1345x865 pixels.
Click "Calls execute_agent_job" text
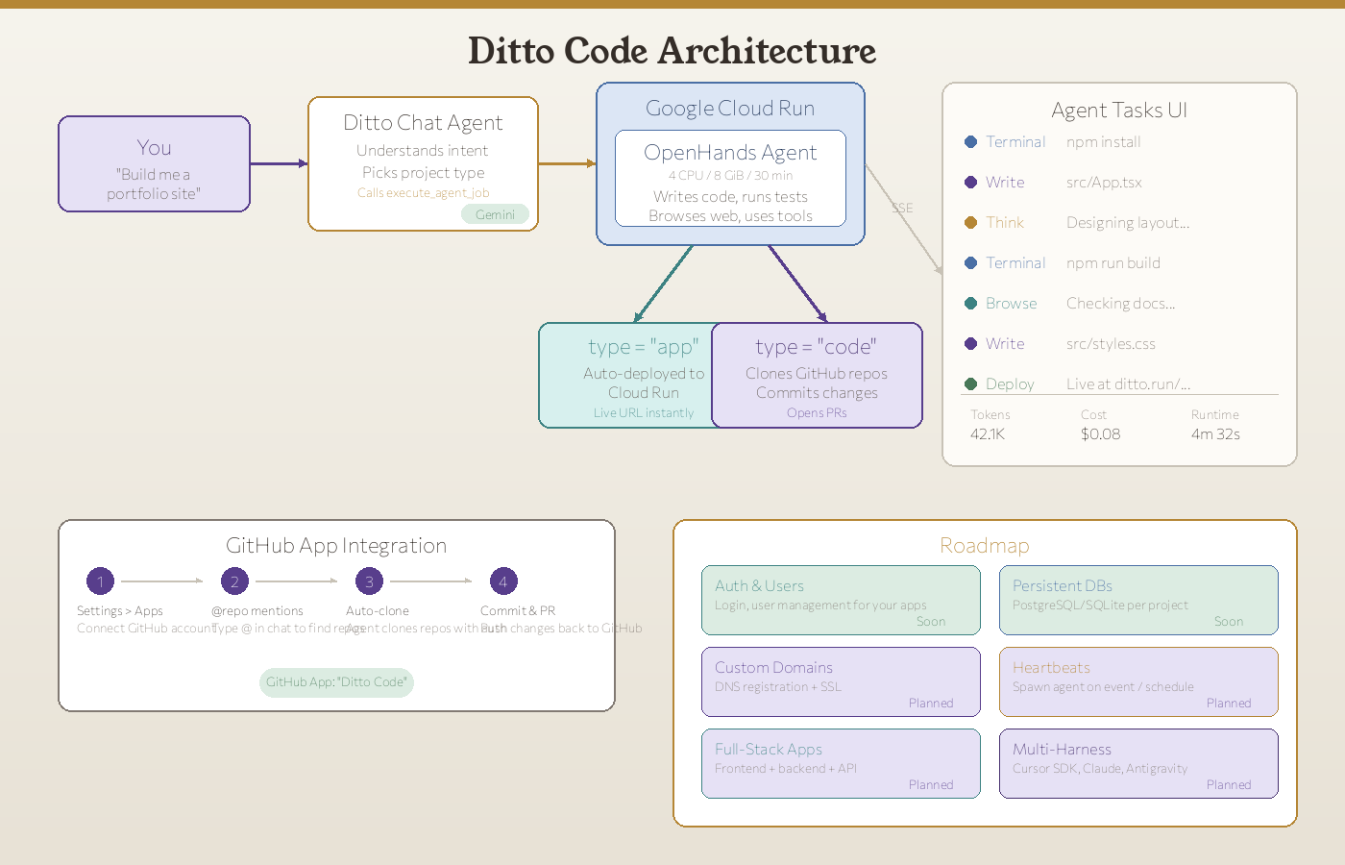pos(423,193)
